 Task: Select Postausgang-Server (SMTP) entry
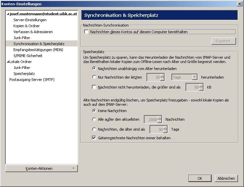[x=32, y=80]
